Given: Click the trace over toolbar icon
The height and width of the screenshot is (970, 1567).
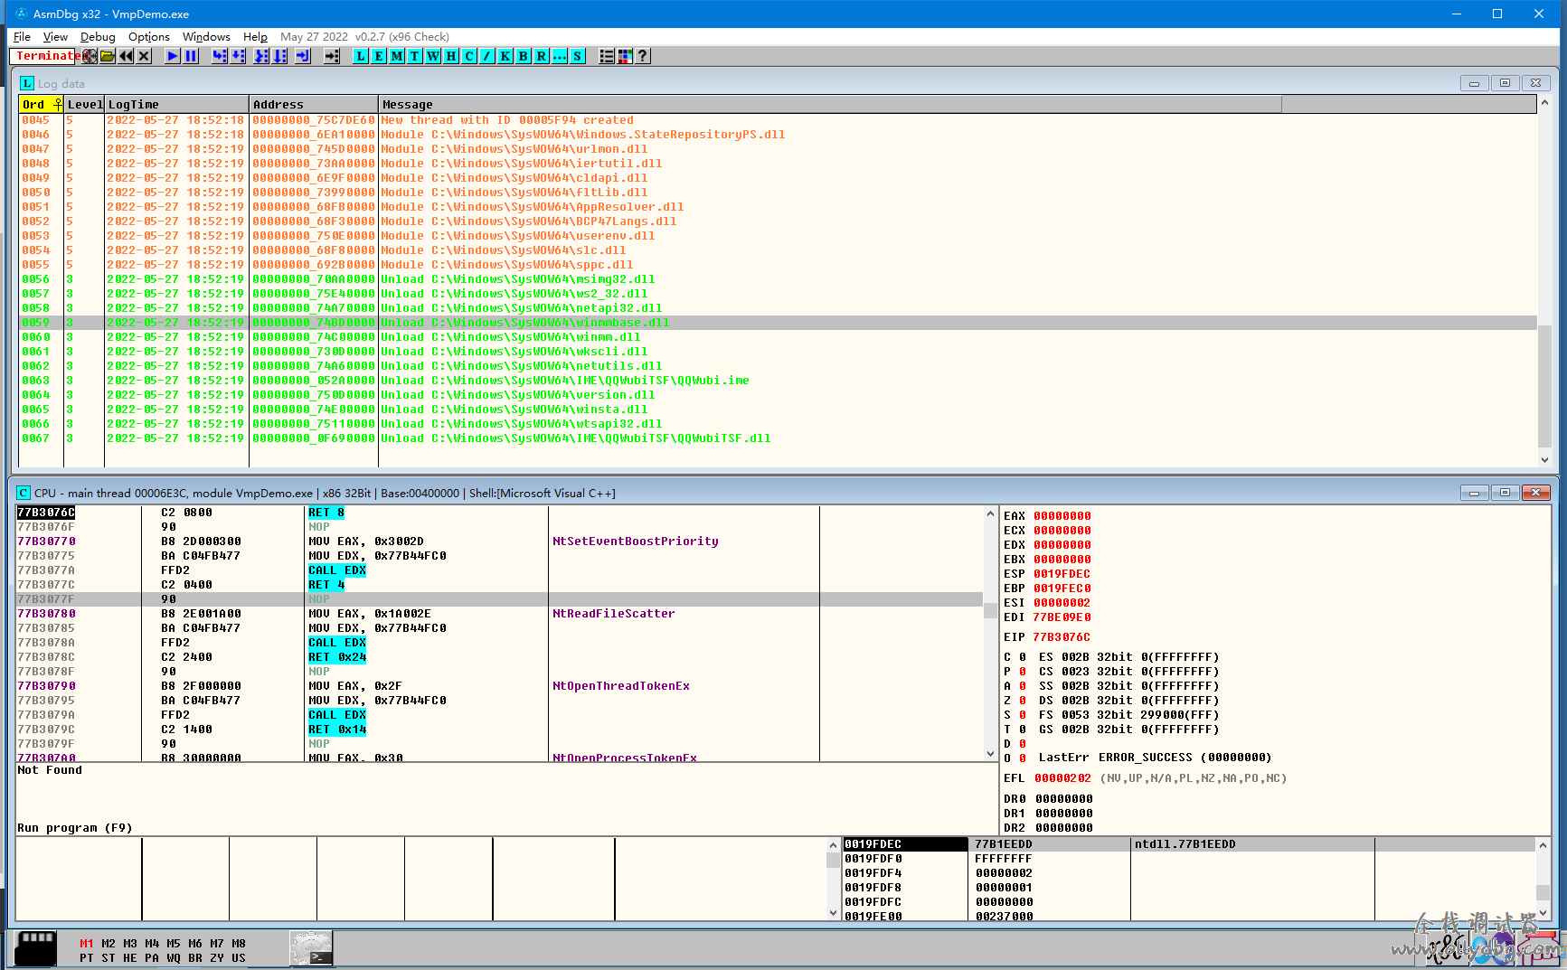Looking at the screenshot, I should [279, 56].
